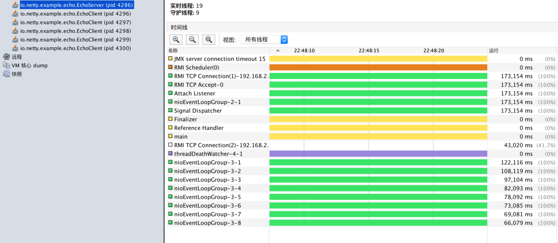Click the 66,079 ms running time value

pyautogui.click(x=518, y=223)
